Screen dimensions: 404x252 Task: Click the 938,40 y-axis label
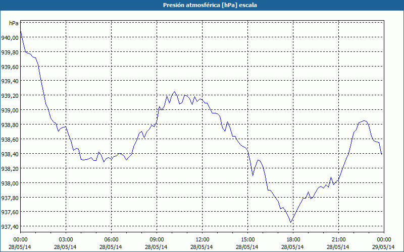tap(10, 154)
